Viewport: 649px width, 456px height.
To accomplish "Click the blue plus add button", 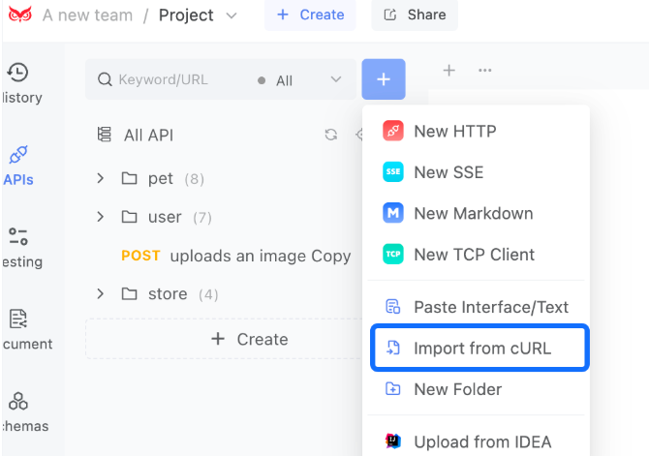I will (384, 79).
